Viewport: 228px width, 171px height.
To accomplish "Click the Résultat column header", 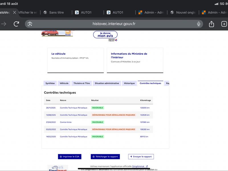I will 95,100.
